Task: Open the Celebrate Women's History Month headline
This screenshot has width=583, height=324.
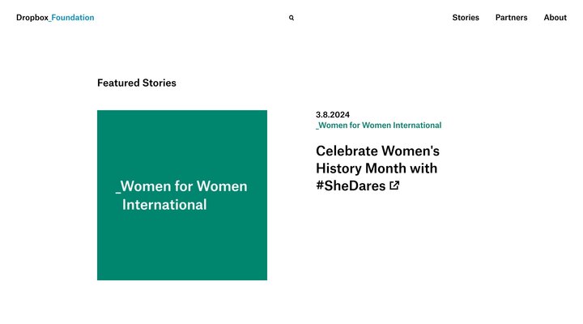Action: (377, 168)
